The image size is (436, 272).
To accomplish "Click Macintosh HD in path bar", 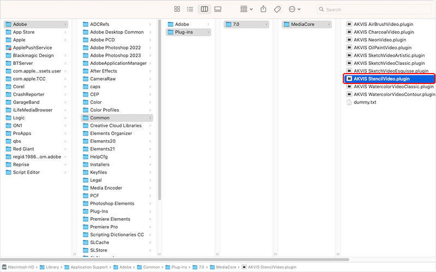I will pyautogui.click(x=18, y=267).
